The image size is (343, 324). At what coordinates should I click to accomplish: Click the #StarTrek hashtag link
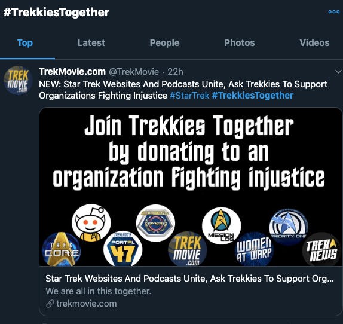coord(189,96)
